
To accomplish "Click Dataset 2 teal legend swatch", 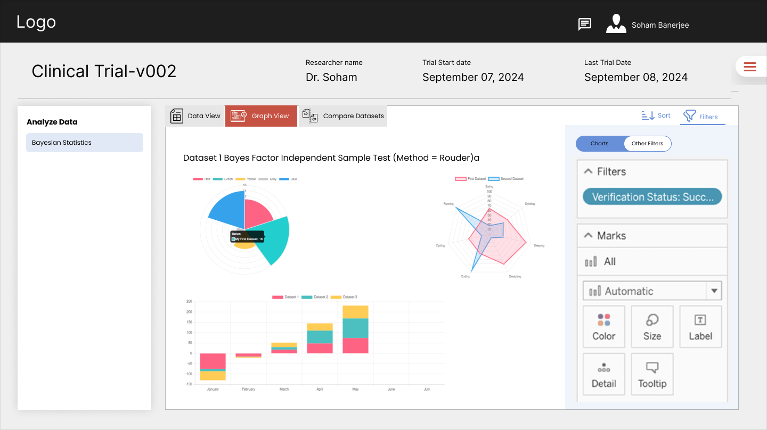I will coord(306,297).
